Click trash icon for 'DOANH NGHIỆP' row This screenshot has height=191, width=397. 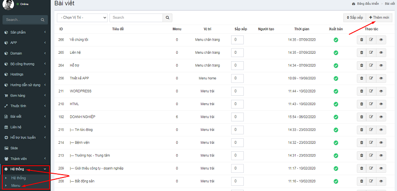(362, 117)
